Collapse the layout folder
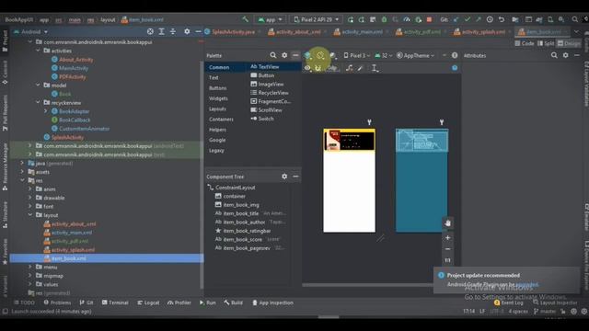Image resolution: width=589 pixels, height=331 pixels. tap(30, 215)
